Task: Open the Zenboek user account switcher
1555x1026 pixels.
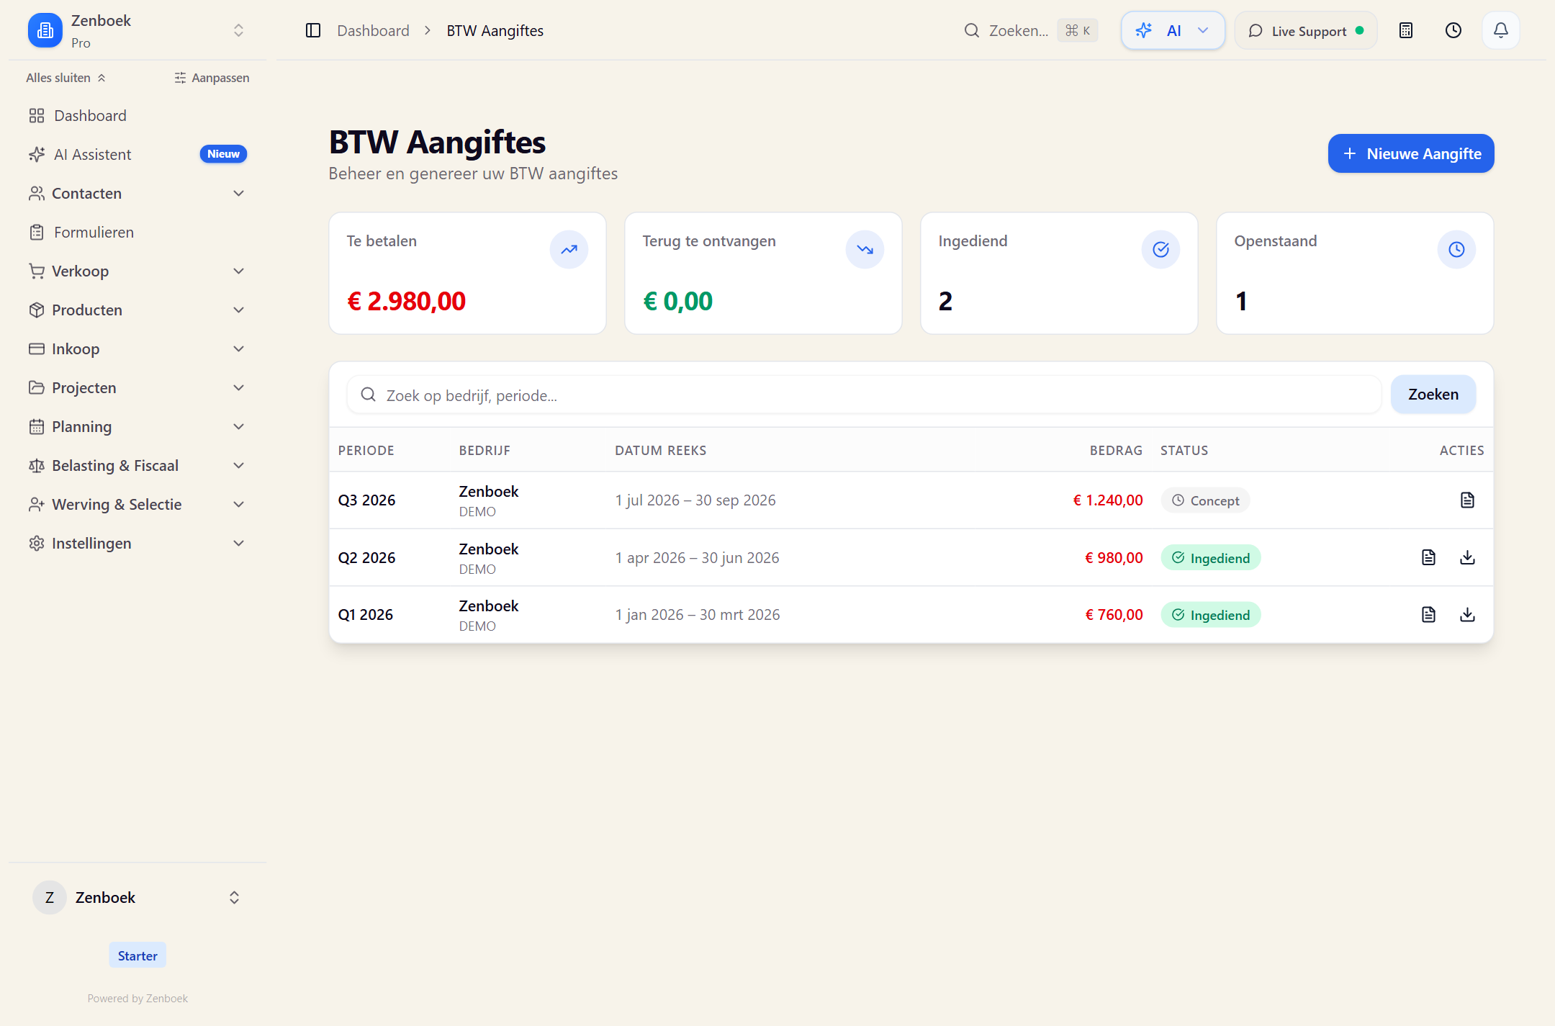Action: pos(137,897)
